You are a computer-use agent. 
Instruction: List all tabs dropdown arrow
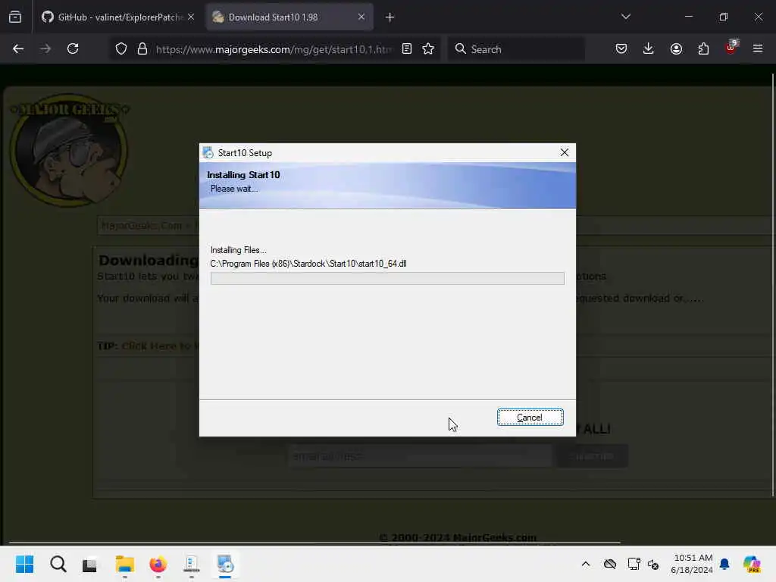coord(625,17)
